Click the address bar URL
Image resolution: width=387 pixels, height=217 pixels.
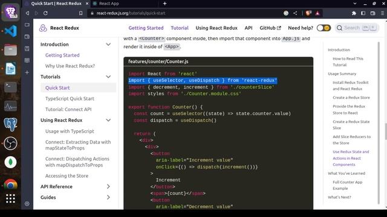click(131, 13)
